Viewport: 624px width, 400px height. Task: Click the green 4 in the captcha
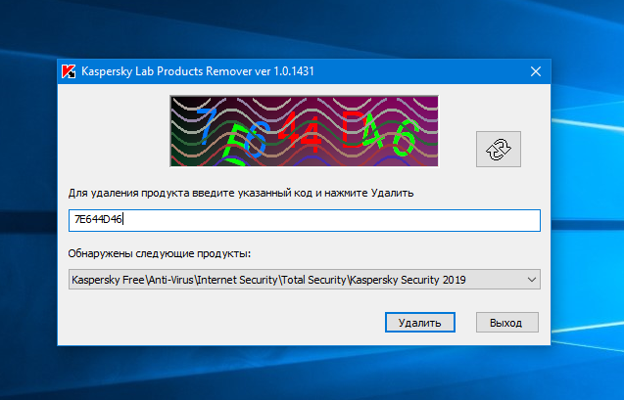pyautogui.click(x=373, y=131)
